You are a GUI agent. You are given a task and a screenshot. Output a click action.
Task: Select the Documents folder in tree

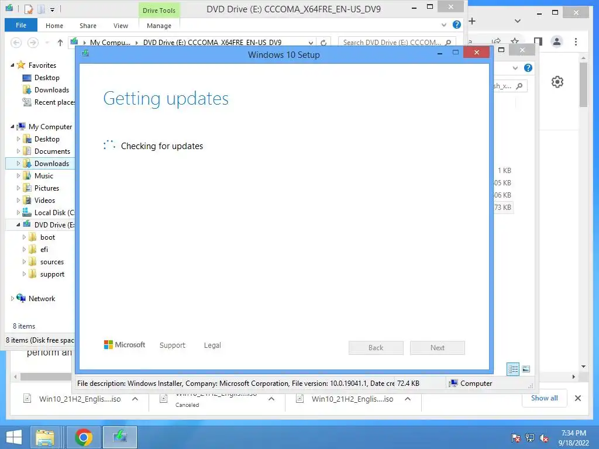coord(52,151)
